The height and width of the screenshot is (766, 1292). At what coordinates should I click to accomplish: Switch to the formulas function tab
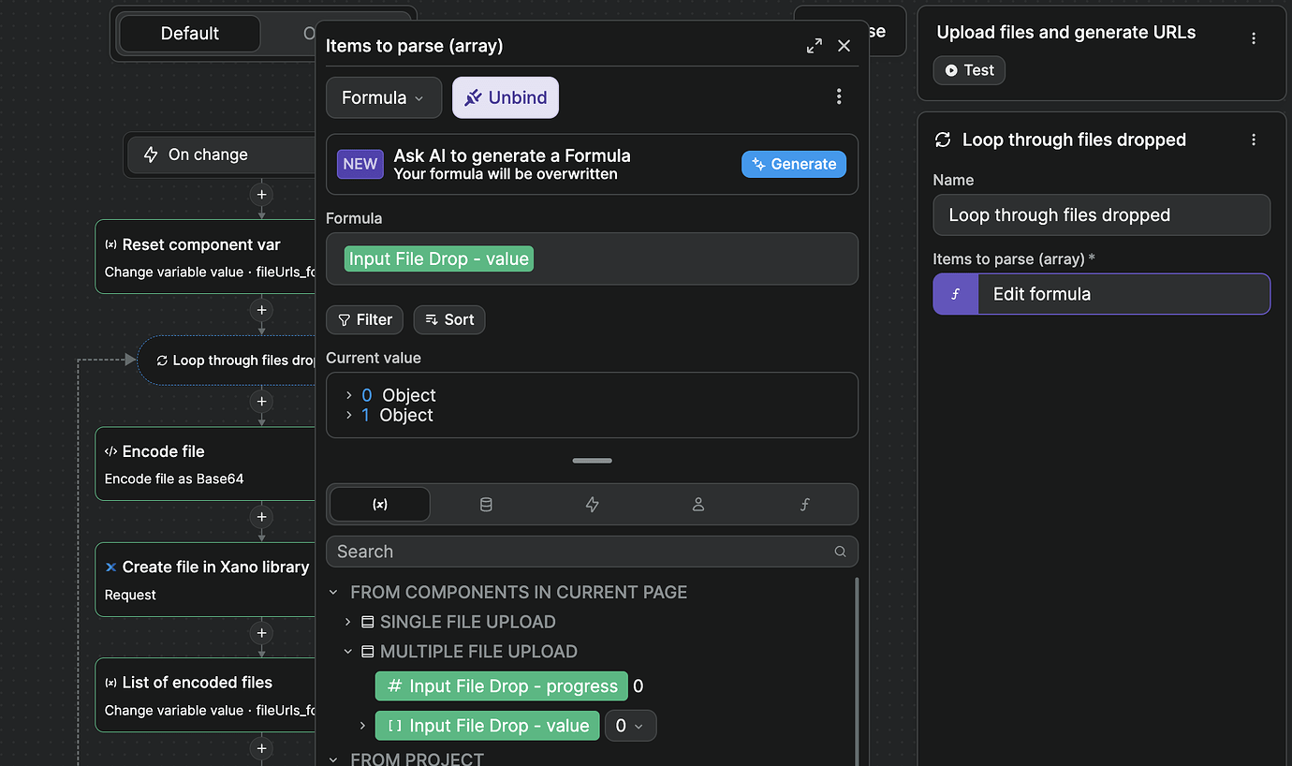click(x=804, y=505)
